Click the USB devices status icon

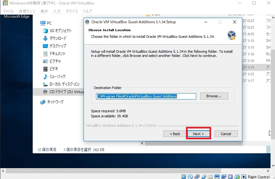click(x=204, y=177)
